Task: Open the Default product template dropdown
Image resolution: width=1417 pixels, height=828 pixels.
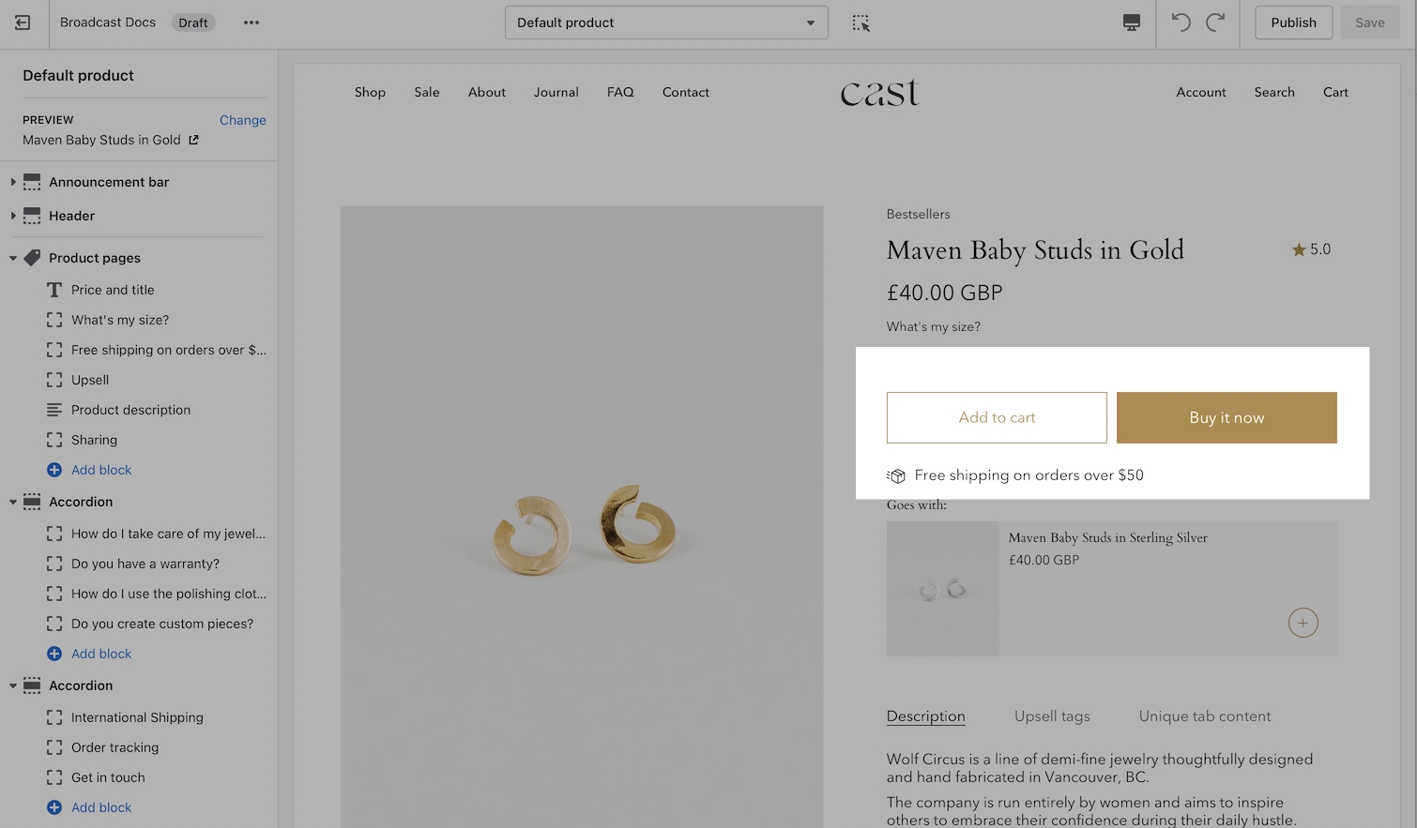Action: (666, 23)
